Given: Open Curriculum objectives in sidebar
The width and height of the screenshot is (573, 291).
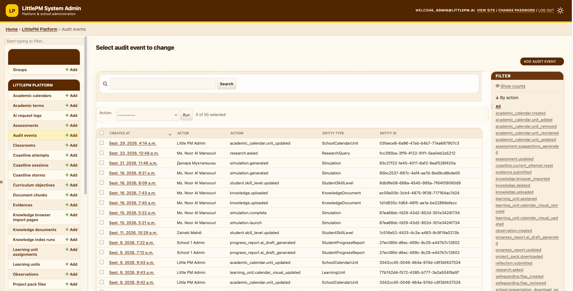Looking at the screenshot, I should click(34, 185).
